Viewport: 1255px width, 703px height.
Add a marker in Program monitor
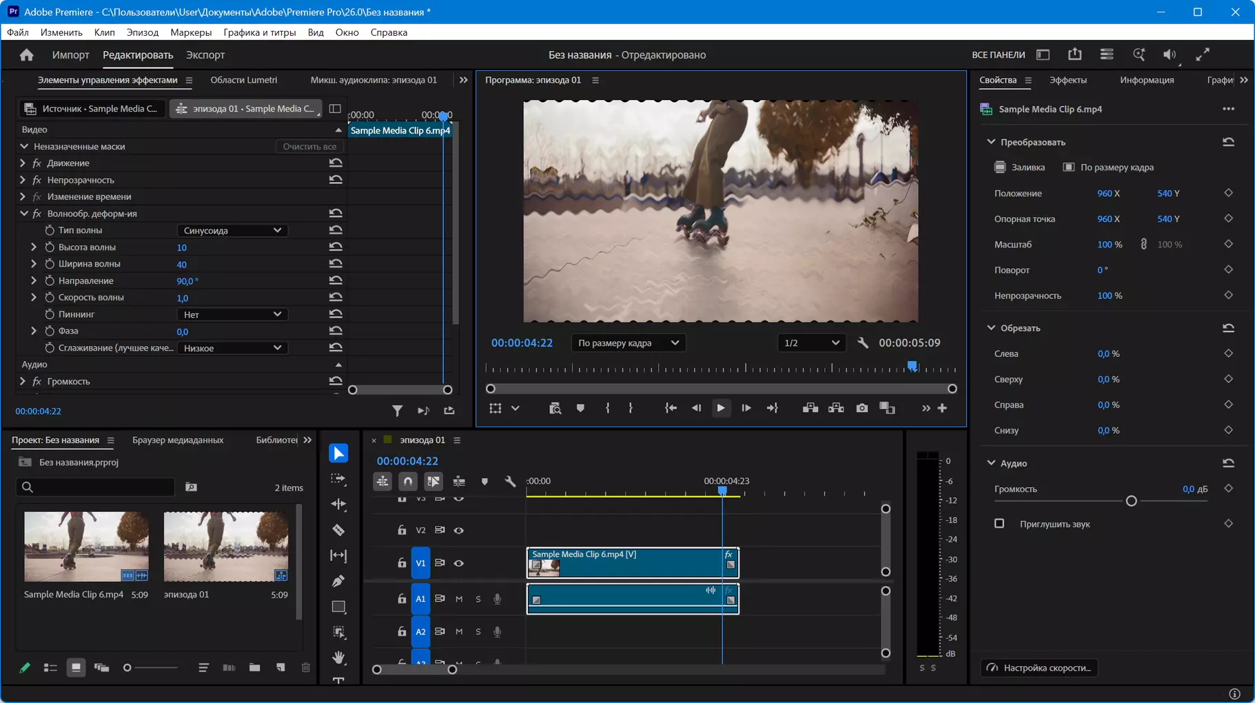(580, 408)
